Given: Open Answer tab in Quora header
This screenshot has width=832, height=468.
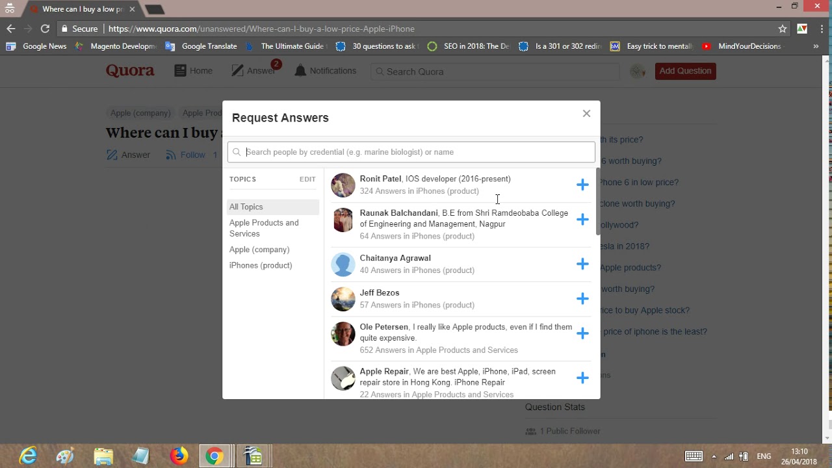Looking at the screenshot, I should click(x=253, y=71).
